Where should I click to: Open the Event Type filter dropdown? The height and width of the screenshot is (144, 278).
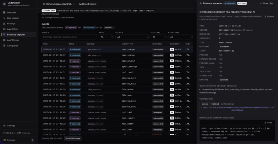pos(180,37)
